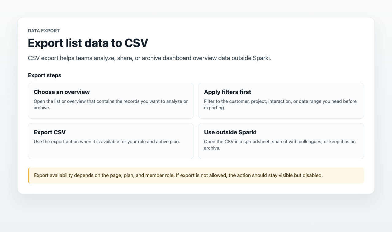Click the text about role and active plan
Viewport: 392px width, 232px height.
tap(107, 142)
